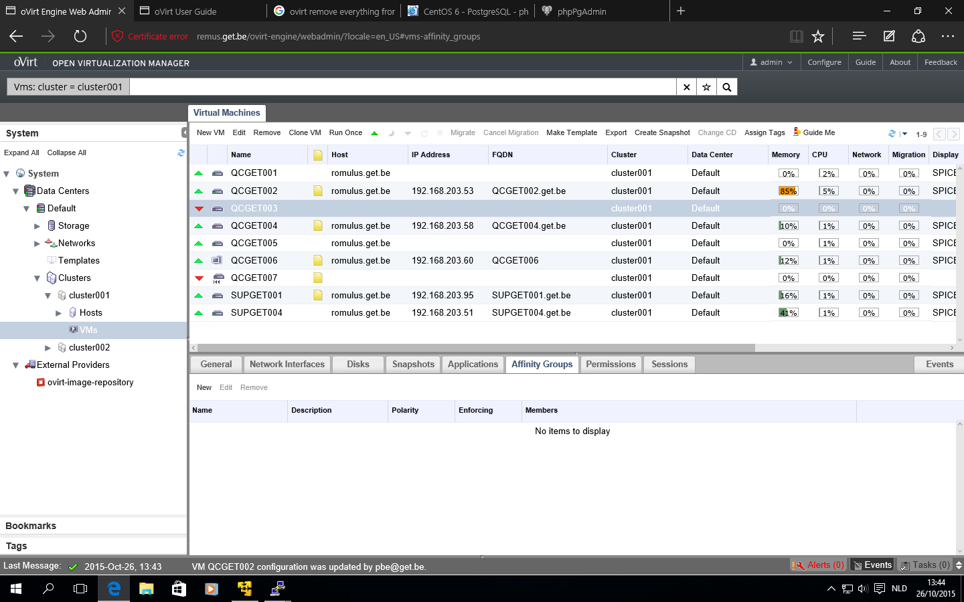This screenshot has width=964, height=602.
Task: Bookmark the current search with star icon
Action: click(x=706, y=87)
